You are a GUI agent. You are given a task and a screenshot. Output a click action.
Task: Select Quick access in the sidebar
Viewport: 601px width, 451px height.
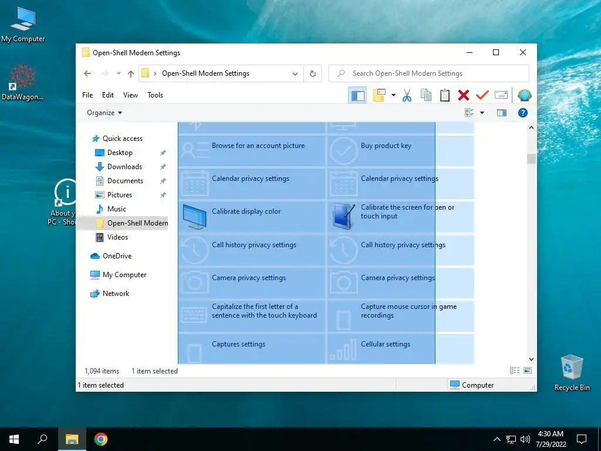(x=122, y=139)
